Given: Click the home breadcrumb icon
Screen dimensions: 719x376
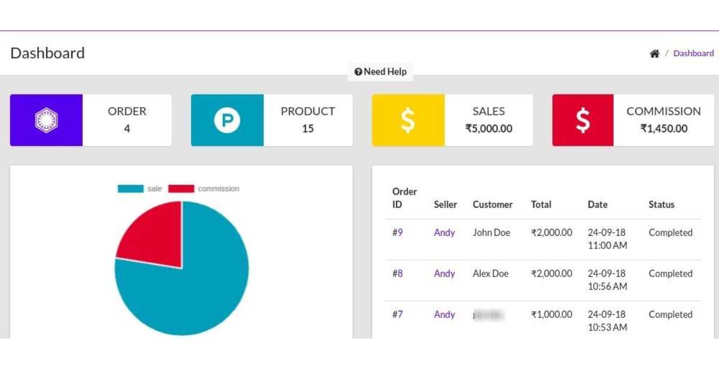Looking at the screenshot, I should [x=655, y=53].
